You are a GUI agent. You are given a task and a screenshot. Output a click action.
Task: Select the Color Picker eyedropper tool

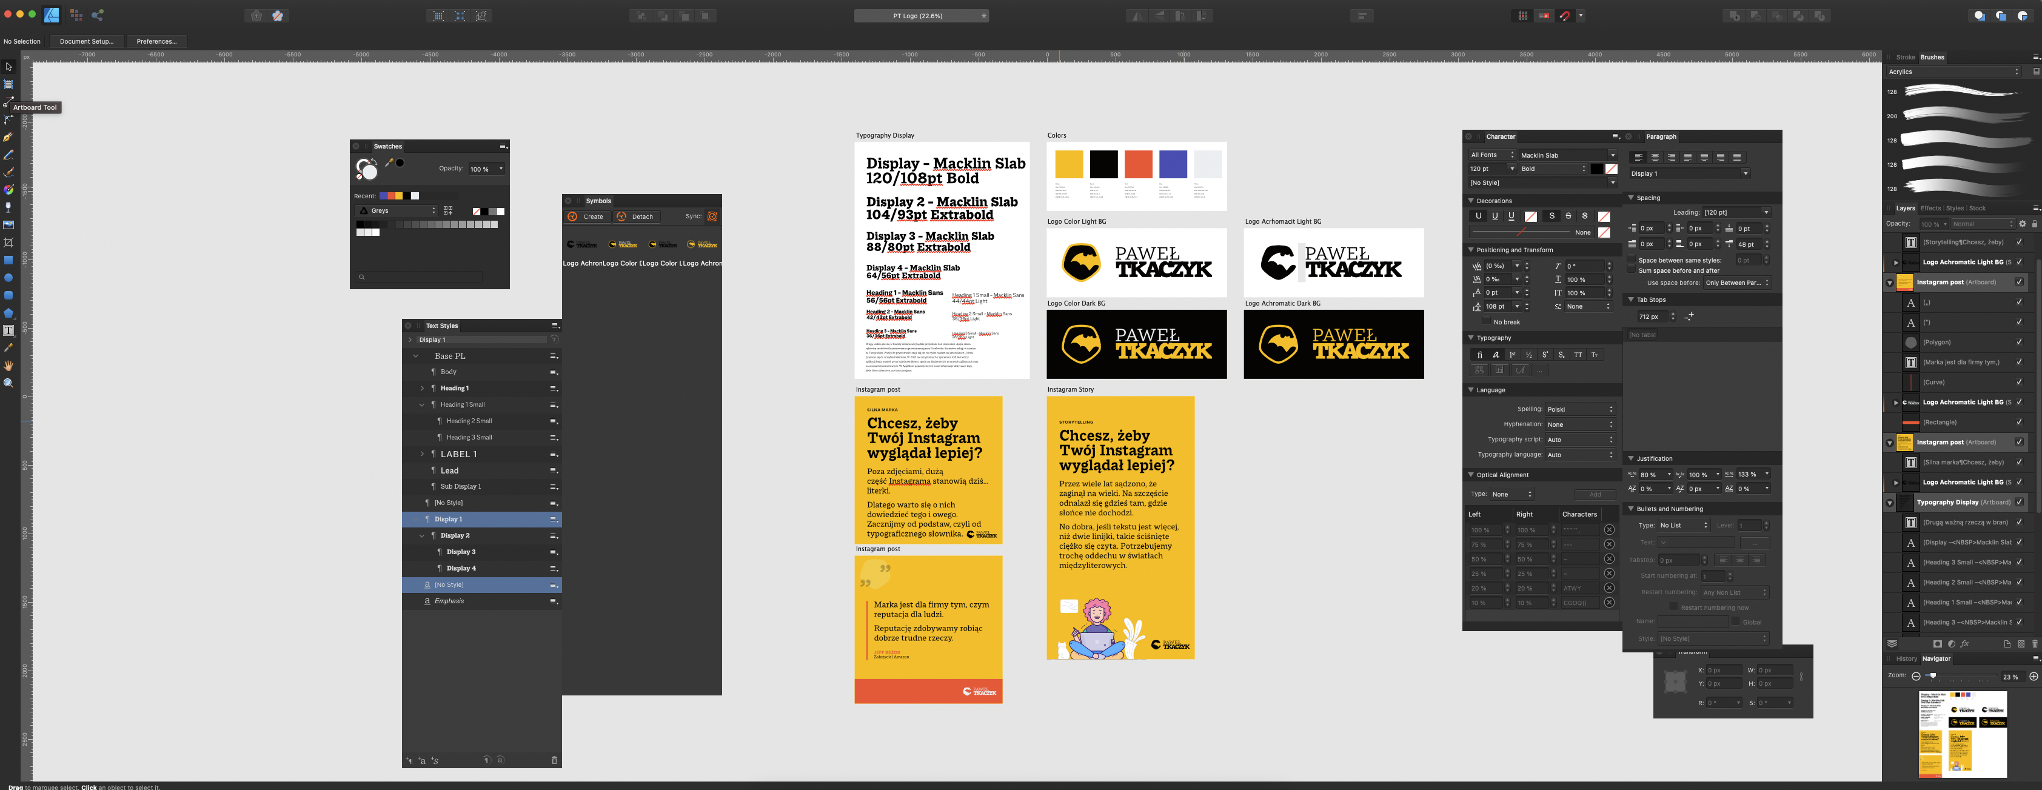(8, 348)
